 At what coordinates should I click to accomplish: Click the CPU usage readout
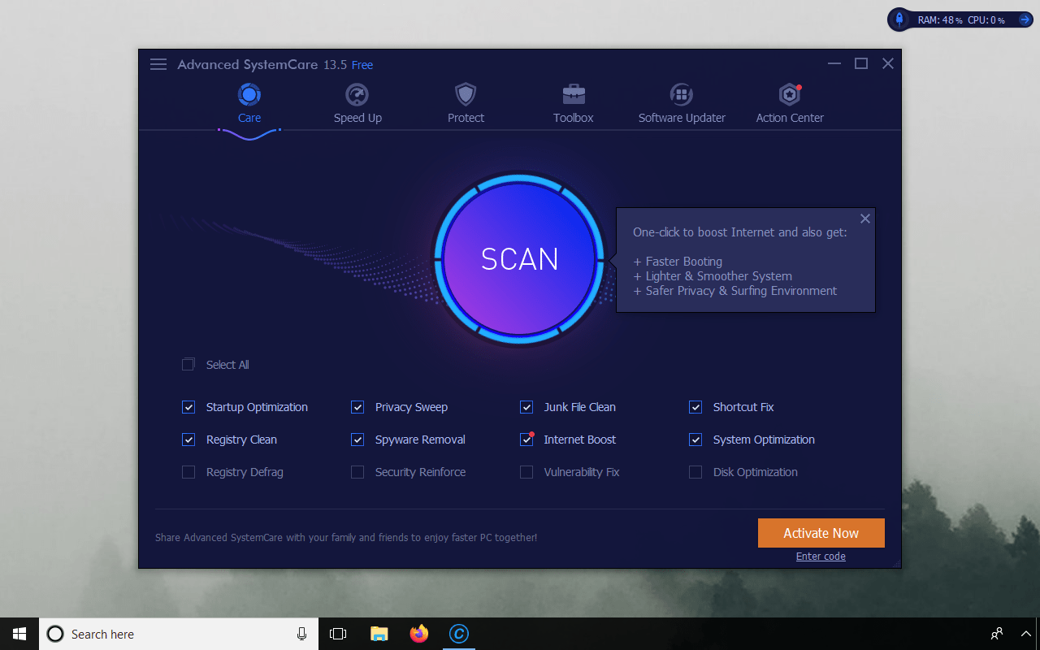pyautogui.click(x=986, y=19)
